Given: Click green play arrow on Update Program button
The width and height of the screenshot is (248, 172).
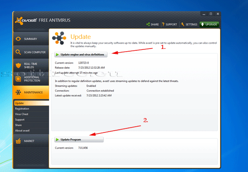Looking at the screenshot, I should click(x=57, y=140).
